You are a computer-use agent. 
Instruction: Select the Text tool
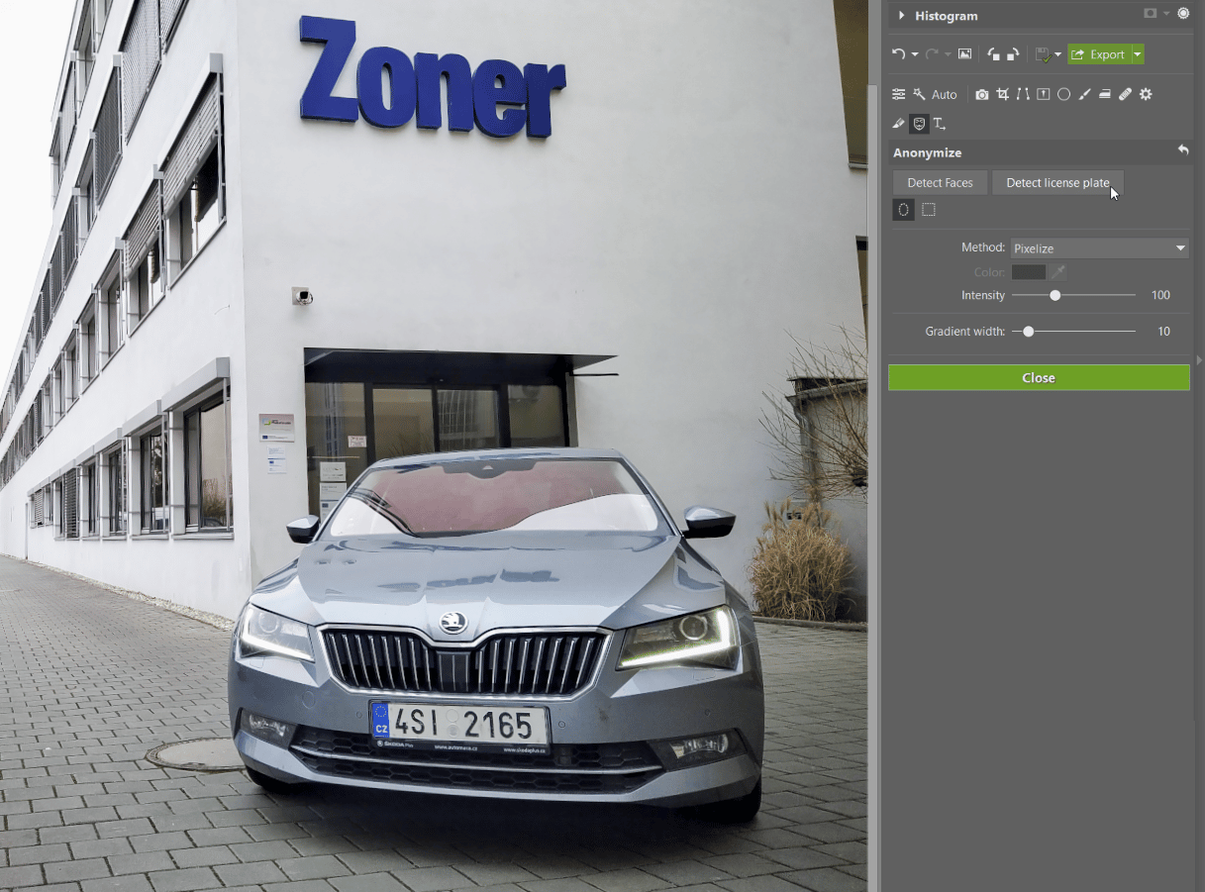point(940,124)
